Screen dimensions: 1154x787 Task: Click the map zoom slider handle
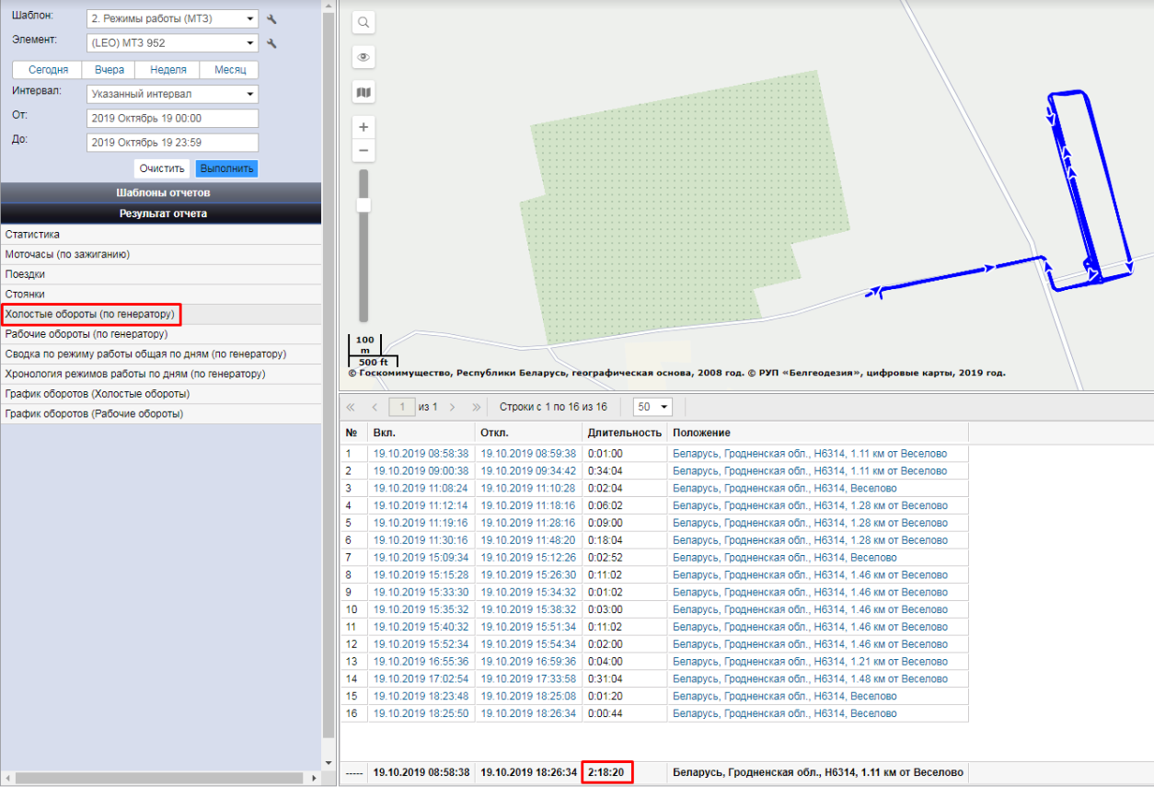coord(364,205)
